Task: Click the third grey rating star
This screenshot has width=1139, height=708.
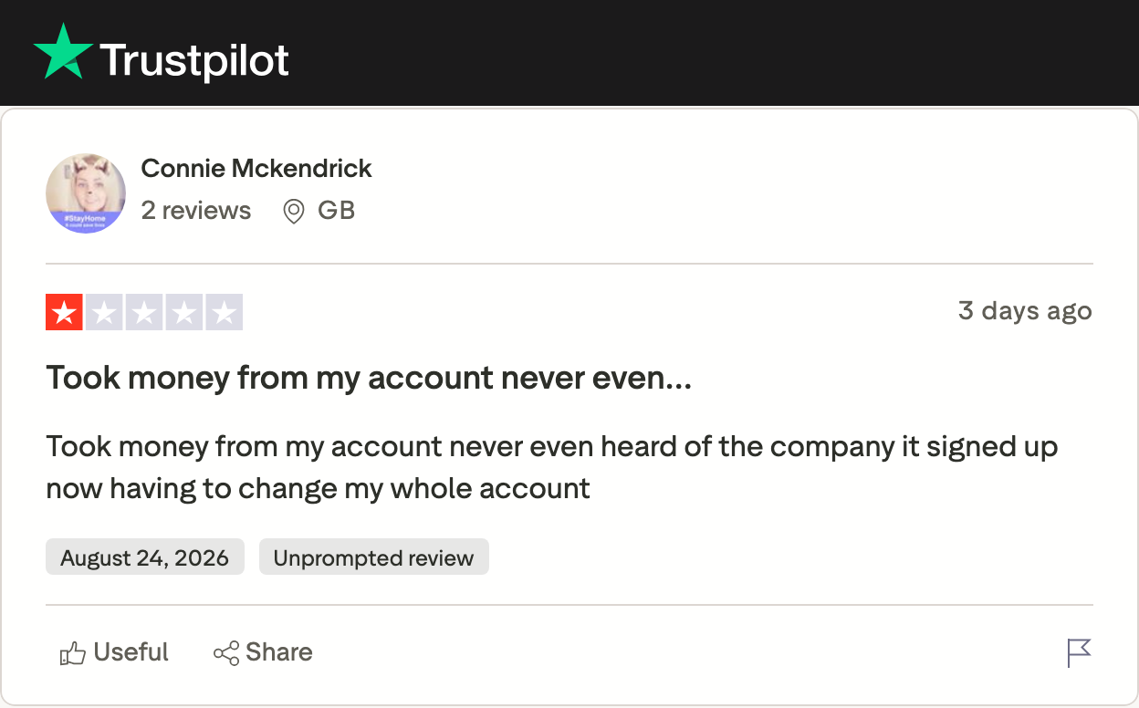Action: (144, 312)
